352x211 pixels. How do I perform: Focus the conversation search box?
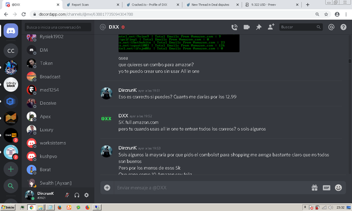[x=58, y=27]
